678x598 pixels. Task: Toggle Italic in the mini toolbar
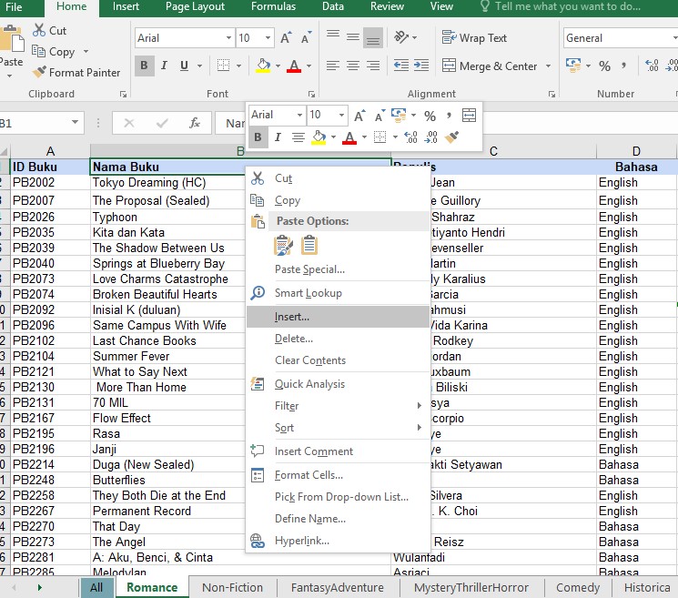click(278, 137)
